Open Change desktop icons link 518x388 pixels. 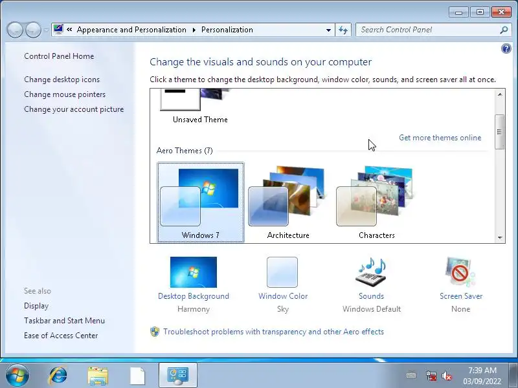pos(62,80)
